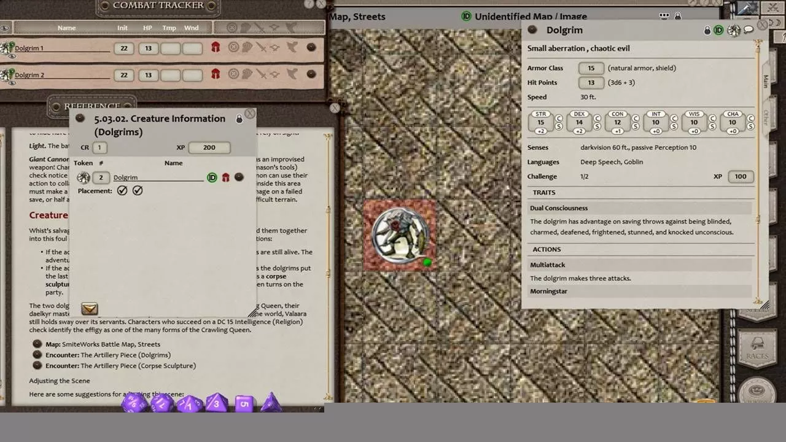Click the Tmp field for Dolgrim 1
This screenshot has height=442, width=786.
point(171,48)
